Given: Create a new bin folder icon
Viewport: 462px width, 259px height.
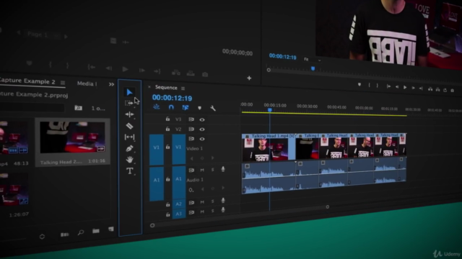Looking at the screenshot, I should [96, 231].
